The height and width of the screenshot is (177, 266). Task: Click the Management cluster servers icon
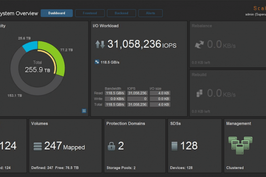(x=240, y=145)
